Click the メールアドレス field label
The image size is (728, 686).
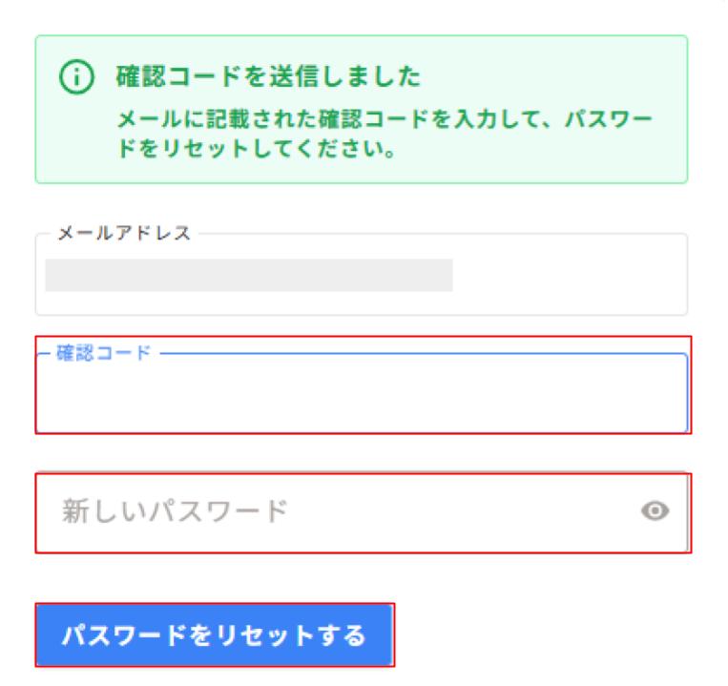point(124,234)
